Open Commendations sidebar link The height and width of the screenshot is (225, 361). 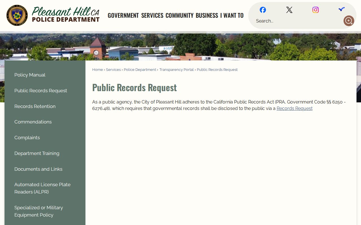tap(33, 122)
